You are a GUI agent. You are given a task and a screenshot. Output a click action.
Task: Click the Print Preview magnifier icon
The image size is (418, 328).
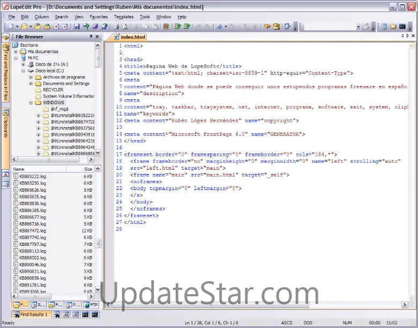tap(125, 26)
